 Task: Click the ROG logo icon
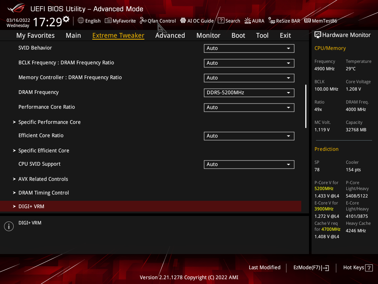click(16, 8)
